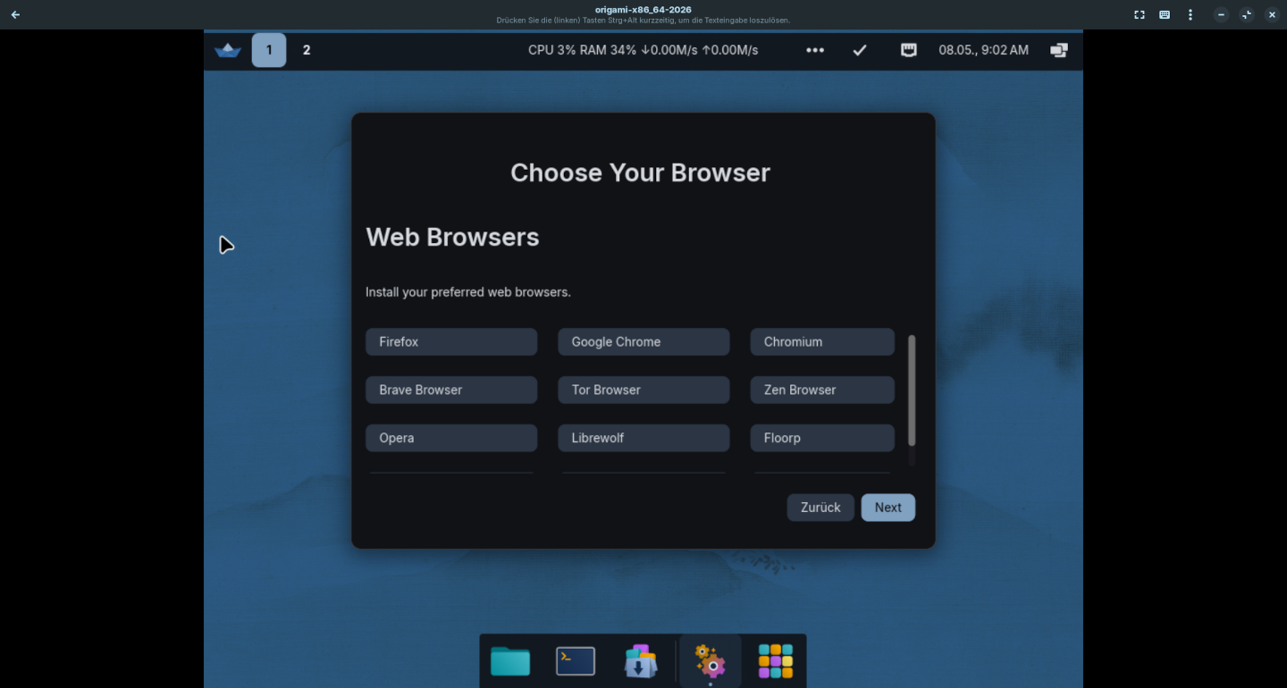The height and width of the screenshot is (688, 1287).
Task: Click the Next button
Action: (888, 508)
